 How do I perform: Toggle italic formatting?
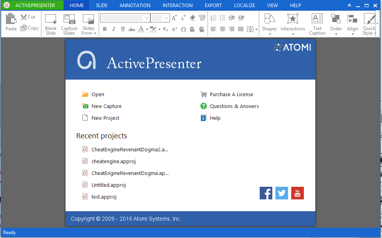(x=114, y=29)
